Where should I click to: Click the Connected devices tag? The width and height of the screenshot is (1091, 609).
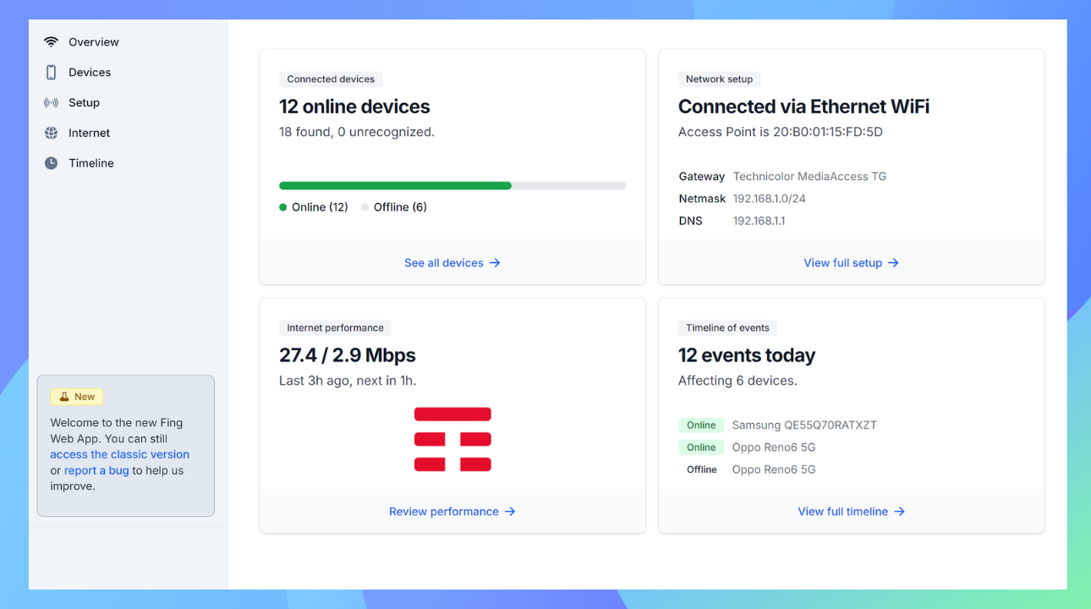pyautogui.click(x=331, y=80)
